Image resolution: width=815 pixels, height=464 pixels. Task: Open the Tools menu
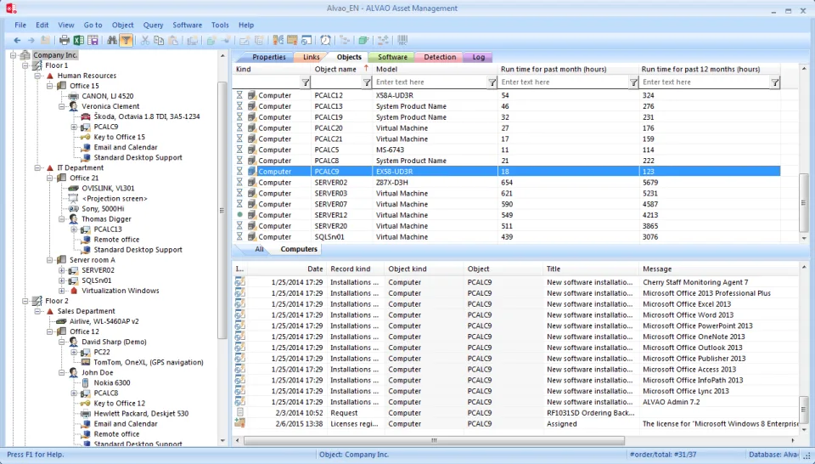click(x=220, y=25)
